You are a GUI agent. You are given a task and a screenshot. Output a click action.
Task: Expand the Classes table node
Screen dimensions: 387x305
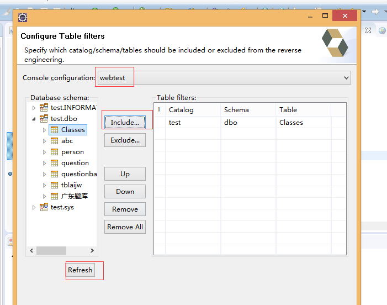[x=44, y=130]
